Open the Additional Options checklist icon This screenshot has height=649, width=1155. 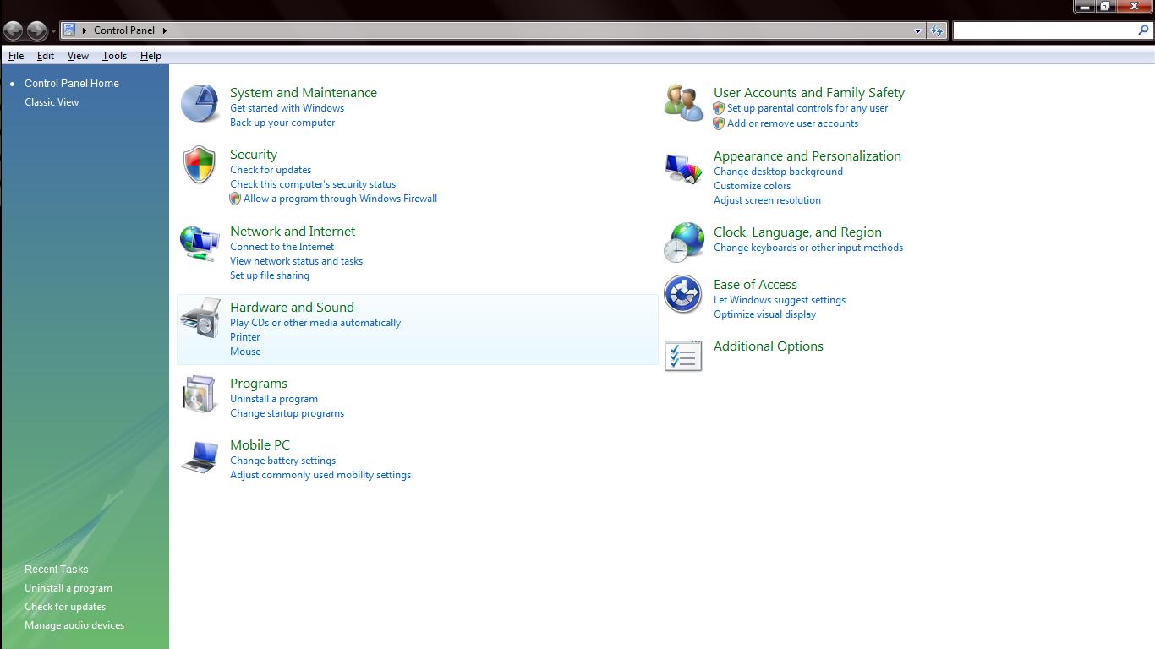coord(683,356)
